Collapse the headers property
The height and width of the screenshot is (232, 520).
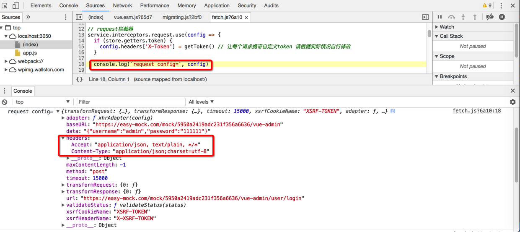point(63,138)
